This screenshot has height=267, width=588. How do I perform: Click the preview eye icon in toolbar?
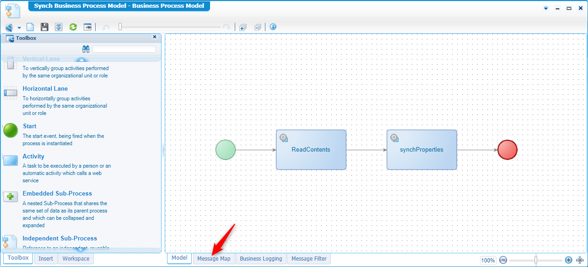pos(87,27)
